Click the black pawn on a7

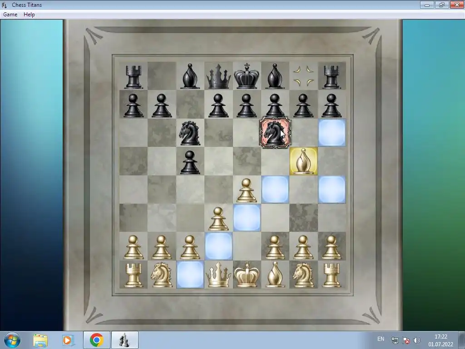133,105
